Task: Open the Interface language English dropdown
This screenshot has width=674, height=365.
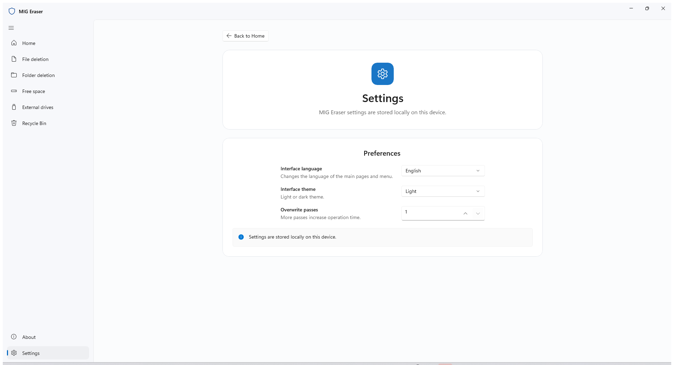Action: [x=443, y=171]
